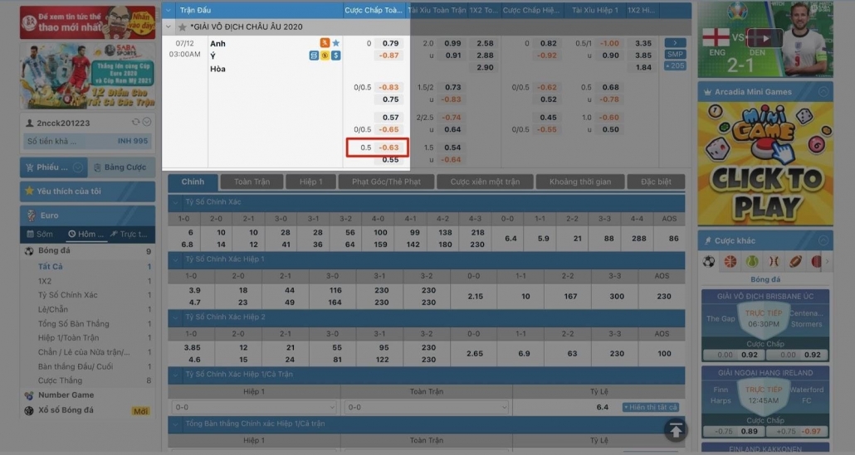Collapse the Trận Đấu header chevron
This screenshot has height=455, width=855.
pos(169,10)
